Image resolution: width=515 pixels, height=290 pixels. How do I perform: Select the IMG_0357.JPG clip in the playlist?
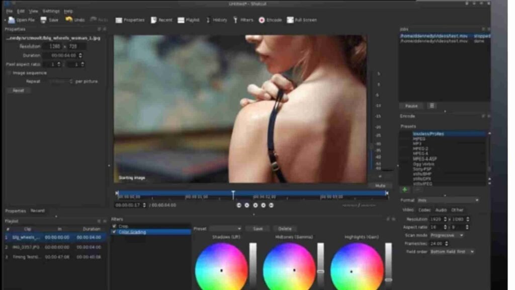[x=25, y=247]
